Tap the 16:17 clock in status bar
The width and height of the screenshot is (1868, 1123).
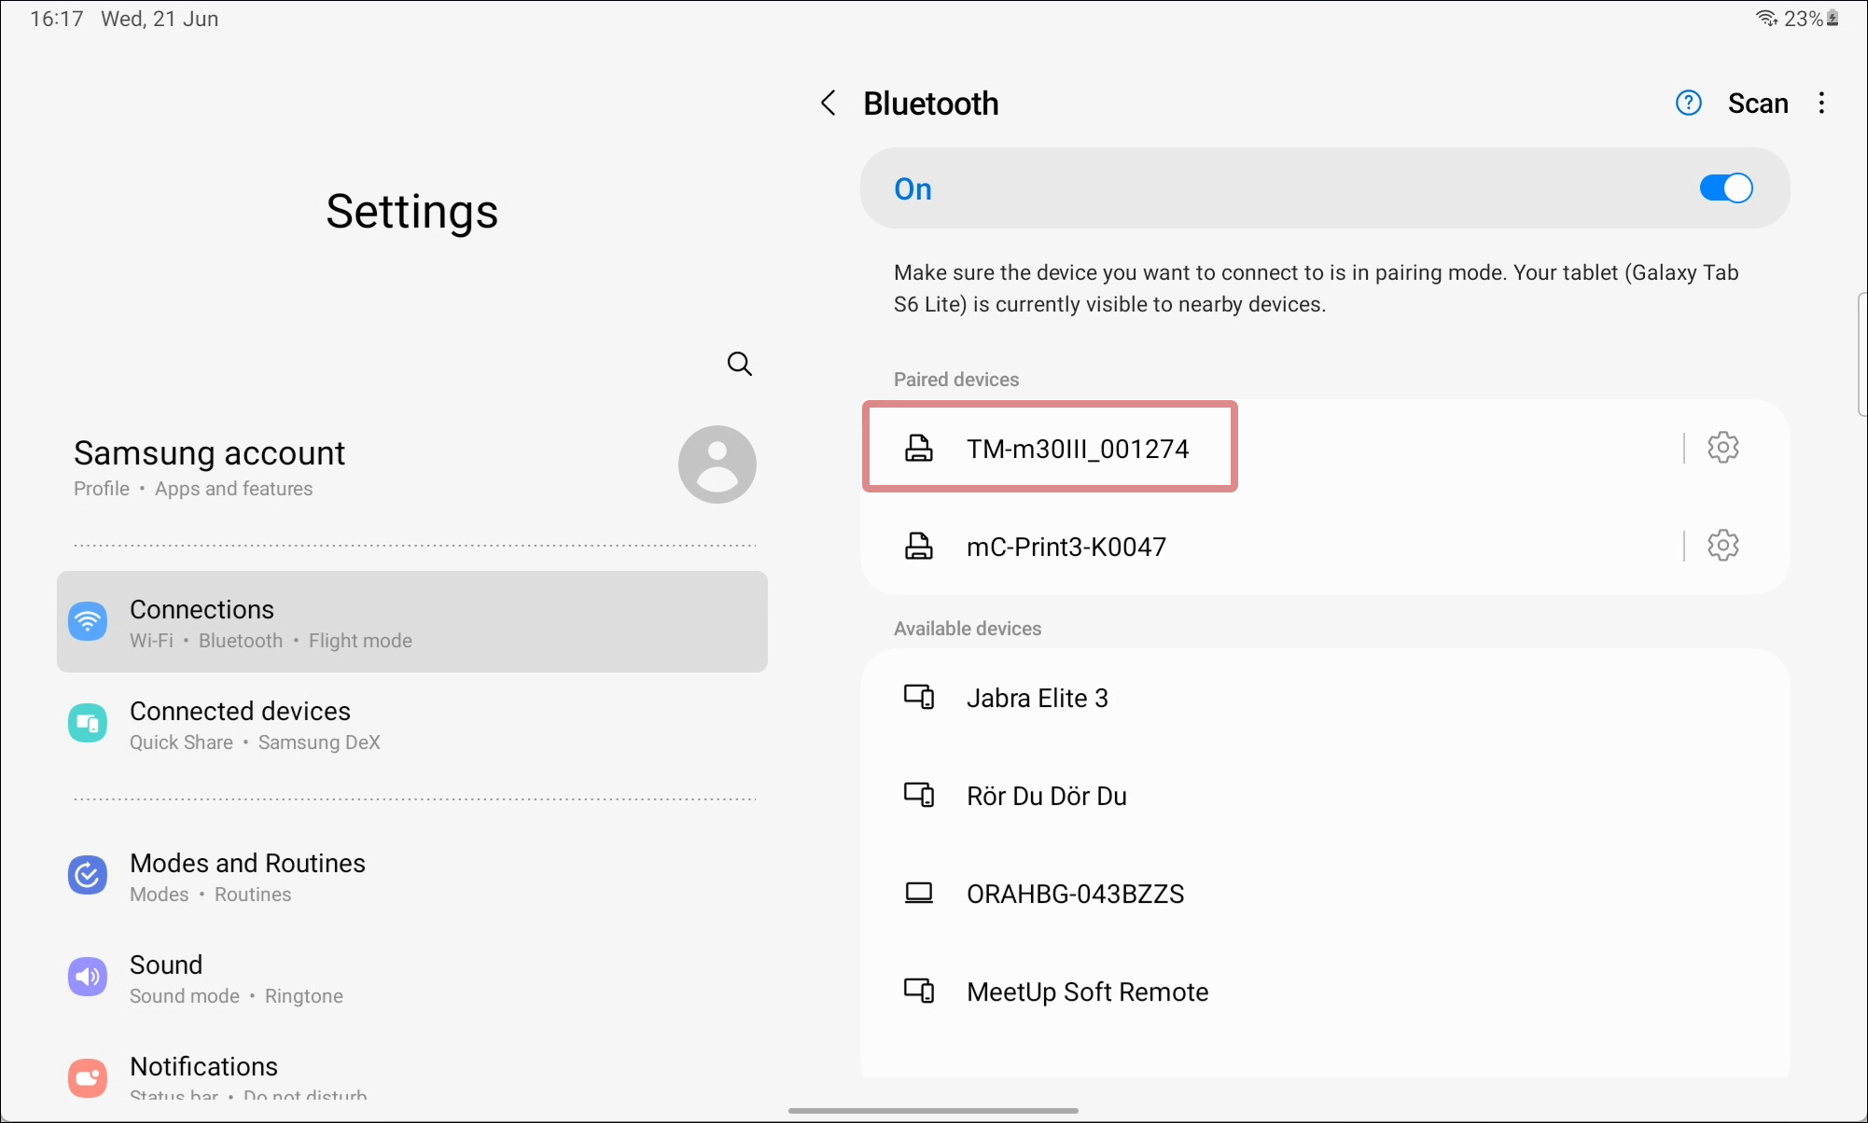point(56,19)
